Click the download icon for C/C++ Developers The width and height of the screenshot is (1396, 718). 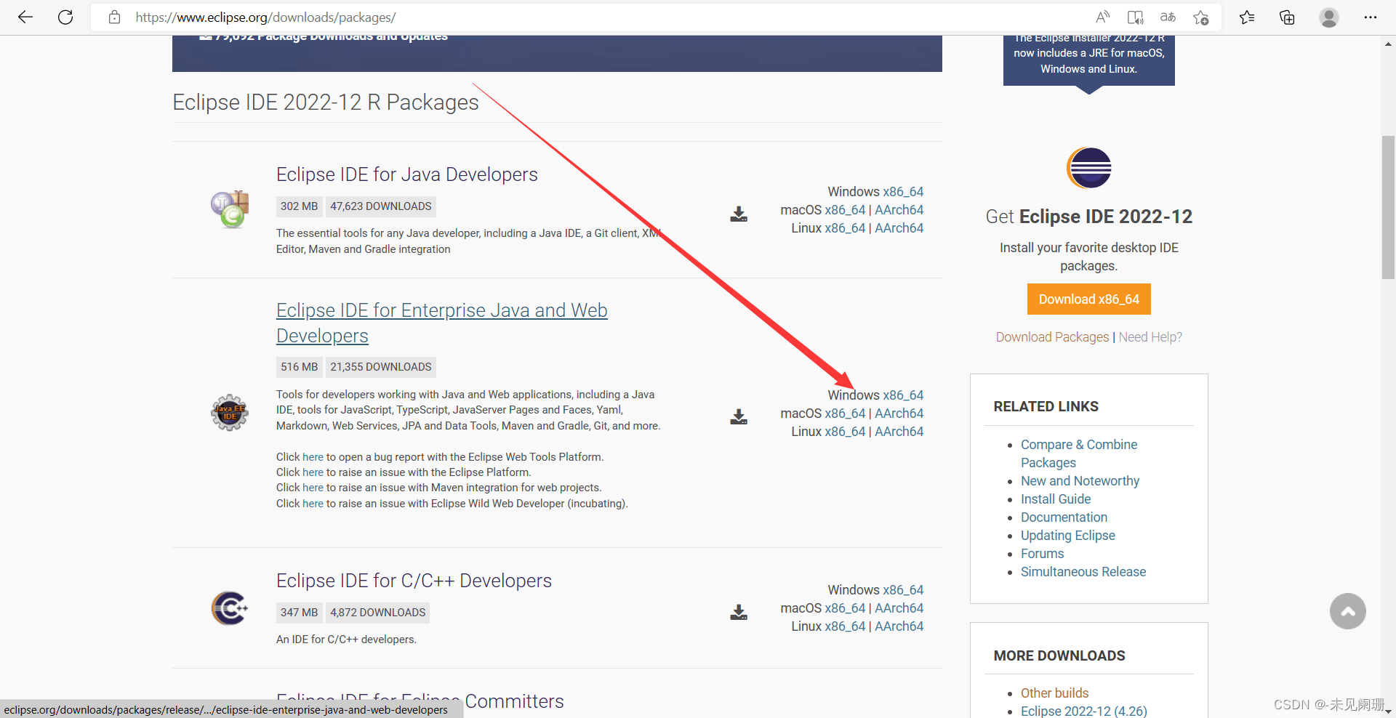[x=739, y=612]
